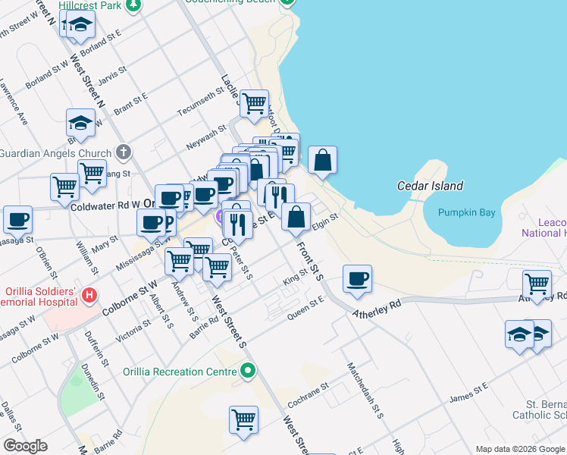
Task: Click the Orillia Soldiers' Memorial Hospital label
Action: click(x=39, y=297)
